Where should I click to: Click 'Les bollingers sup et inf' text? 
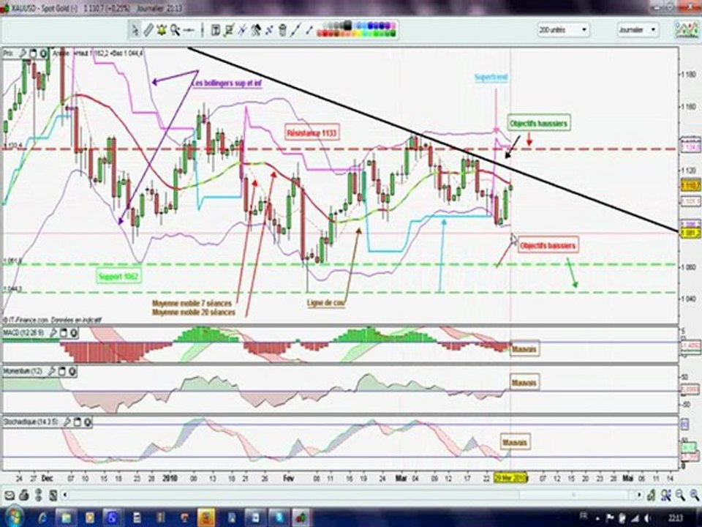point(227,83)
